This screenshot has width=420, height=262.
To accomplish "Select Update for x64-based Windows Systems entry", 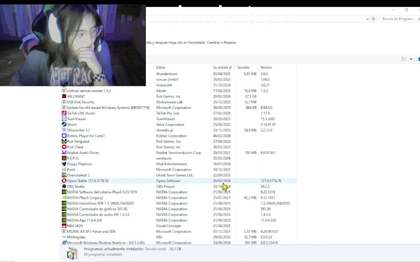I will point(108,107).
